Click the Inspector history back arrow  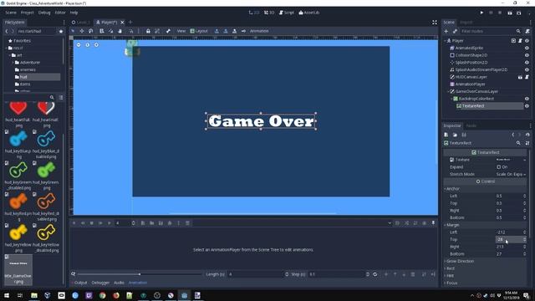coord(512,135)
